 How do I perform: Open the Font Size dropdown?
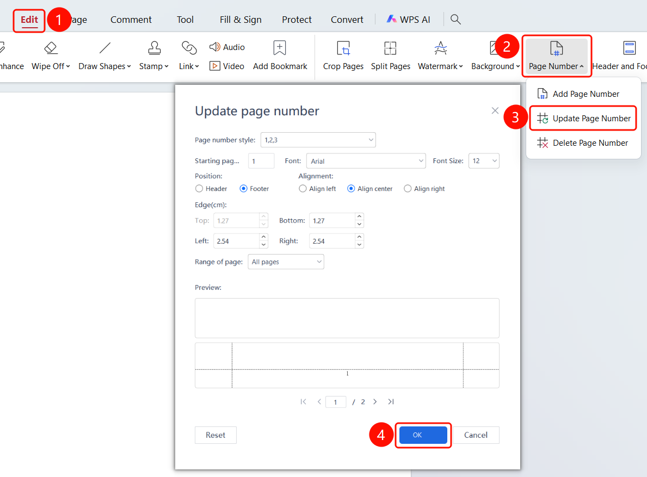pyautogui.click(x=484, y=161)
